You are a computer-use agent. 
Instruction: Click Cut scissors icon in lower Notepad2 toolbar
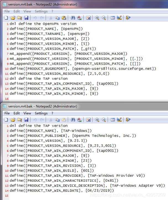(x=51, y=120)
